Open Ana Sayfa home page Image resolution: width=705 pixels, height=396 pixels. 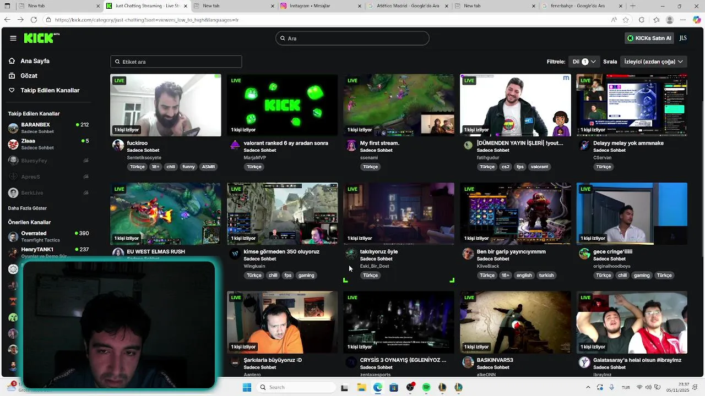click(35, 61)
